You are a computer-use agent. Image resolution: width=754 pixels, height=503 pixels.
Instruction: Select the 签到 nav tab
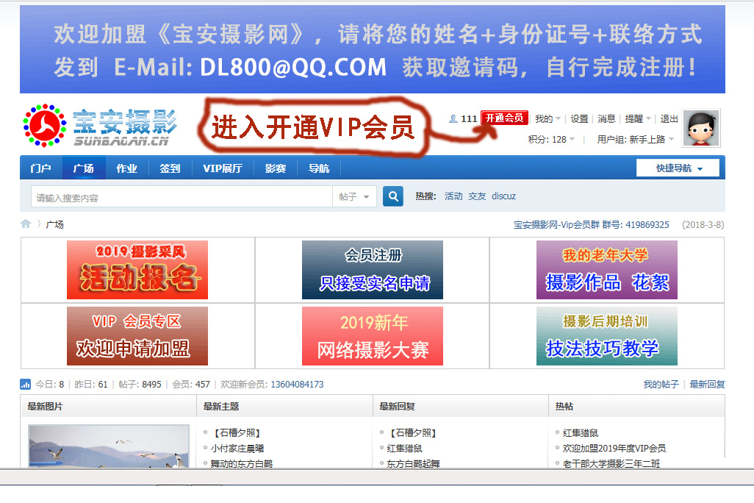(170, 168)
